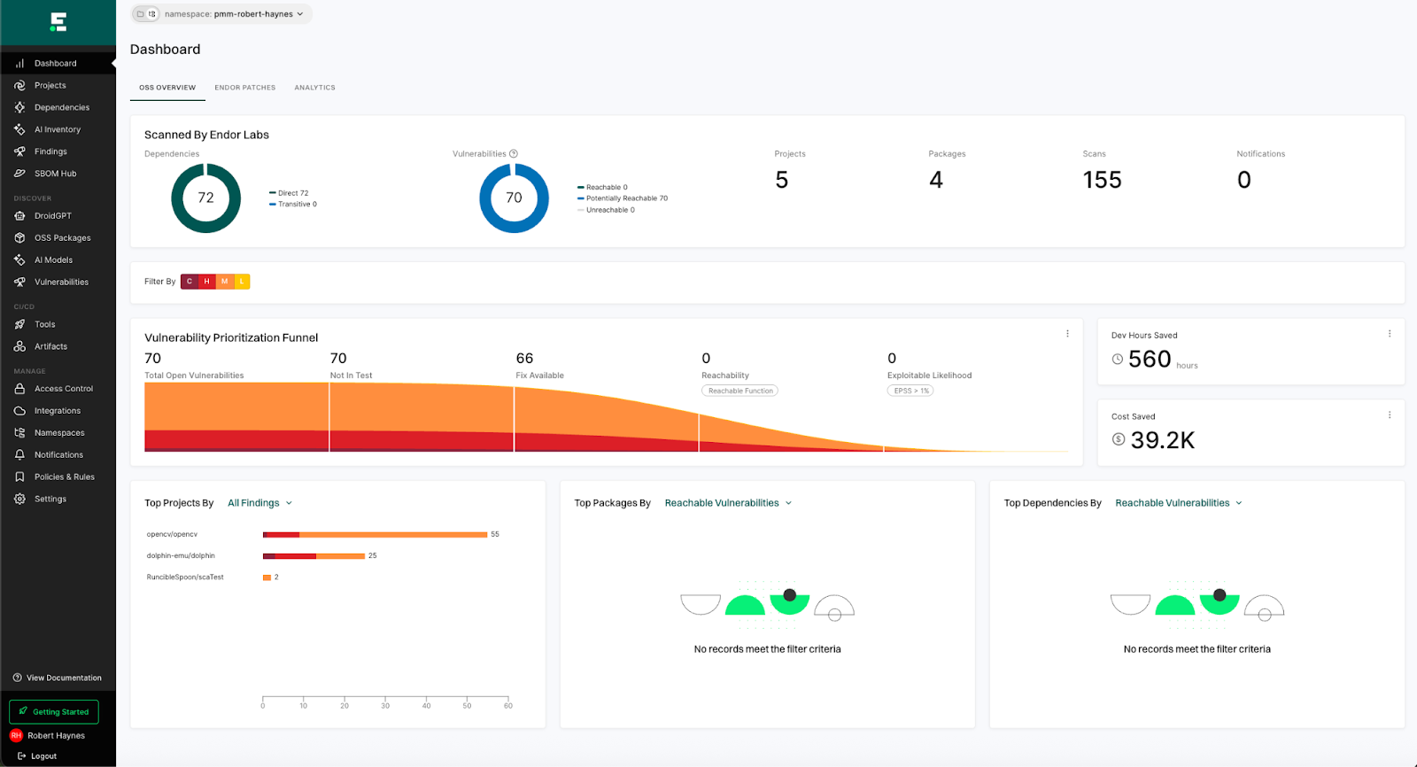Click the Tools rocket icon
1417x767 pixels.
pyautogui.click(x=19, y=325)
